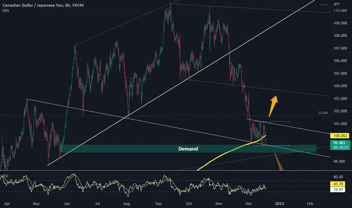Image resolution: width=352 pixels, height=208 pixels.
Task: Click the Nov label on time axis
Action: 219,204
